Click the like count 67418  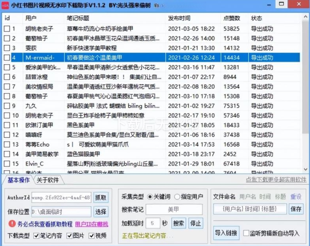pyautogui.click(x=231, y=164)
